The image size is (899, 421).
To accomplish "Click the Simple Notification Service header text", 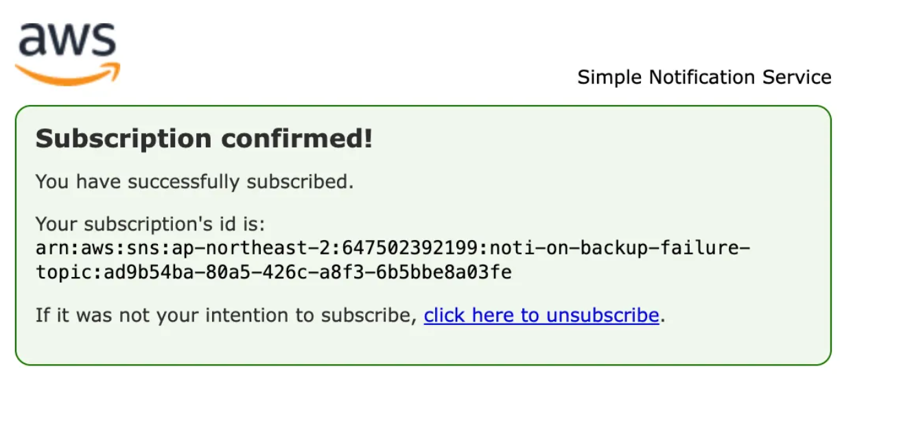I will click(704, 77).
